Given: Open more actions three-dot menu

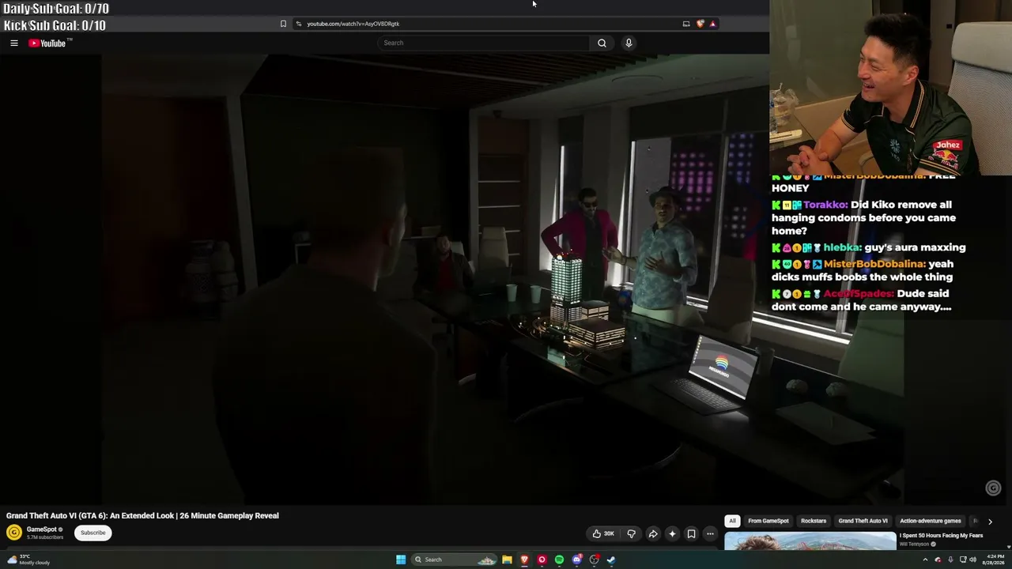Looking at the screenshot, I should pos(710,533).
